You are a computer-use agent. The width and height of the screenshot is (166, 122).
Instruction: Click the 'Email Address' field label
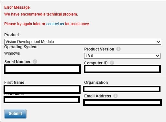click(98, 96)
